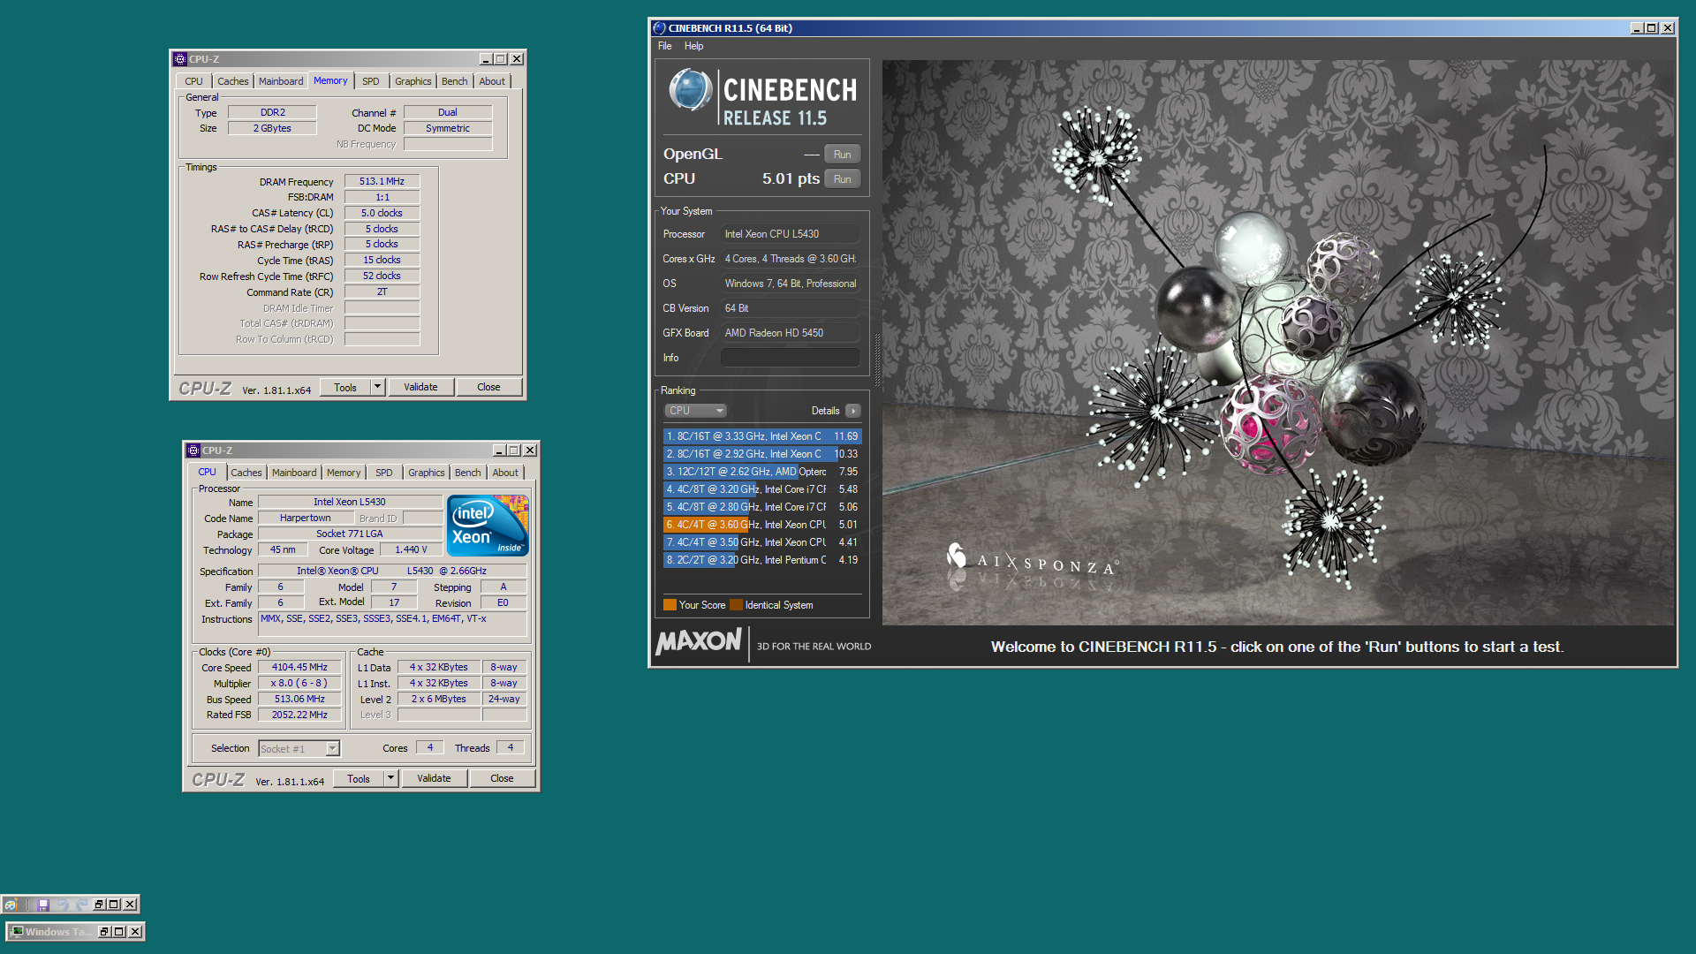Click the brown Identical System legend swatch
1696x954 pixels.
pyautogui.click(x=736, y=605)
